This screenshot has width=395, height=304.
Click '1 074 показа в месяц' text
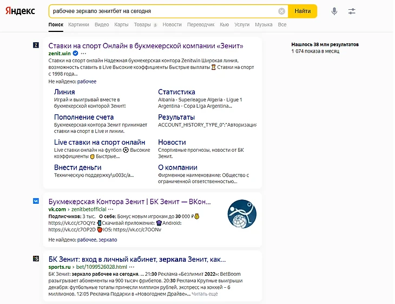point(315,51)
